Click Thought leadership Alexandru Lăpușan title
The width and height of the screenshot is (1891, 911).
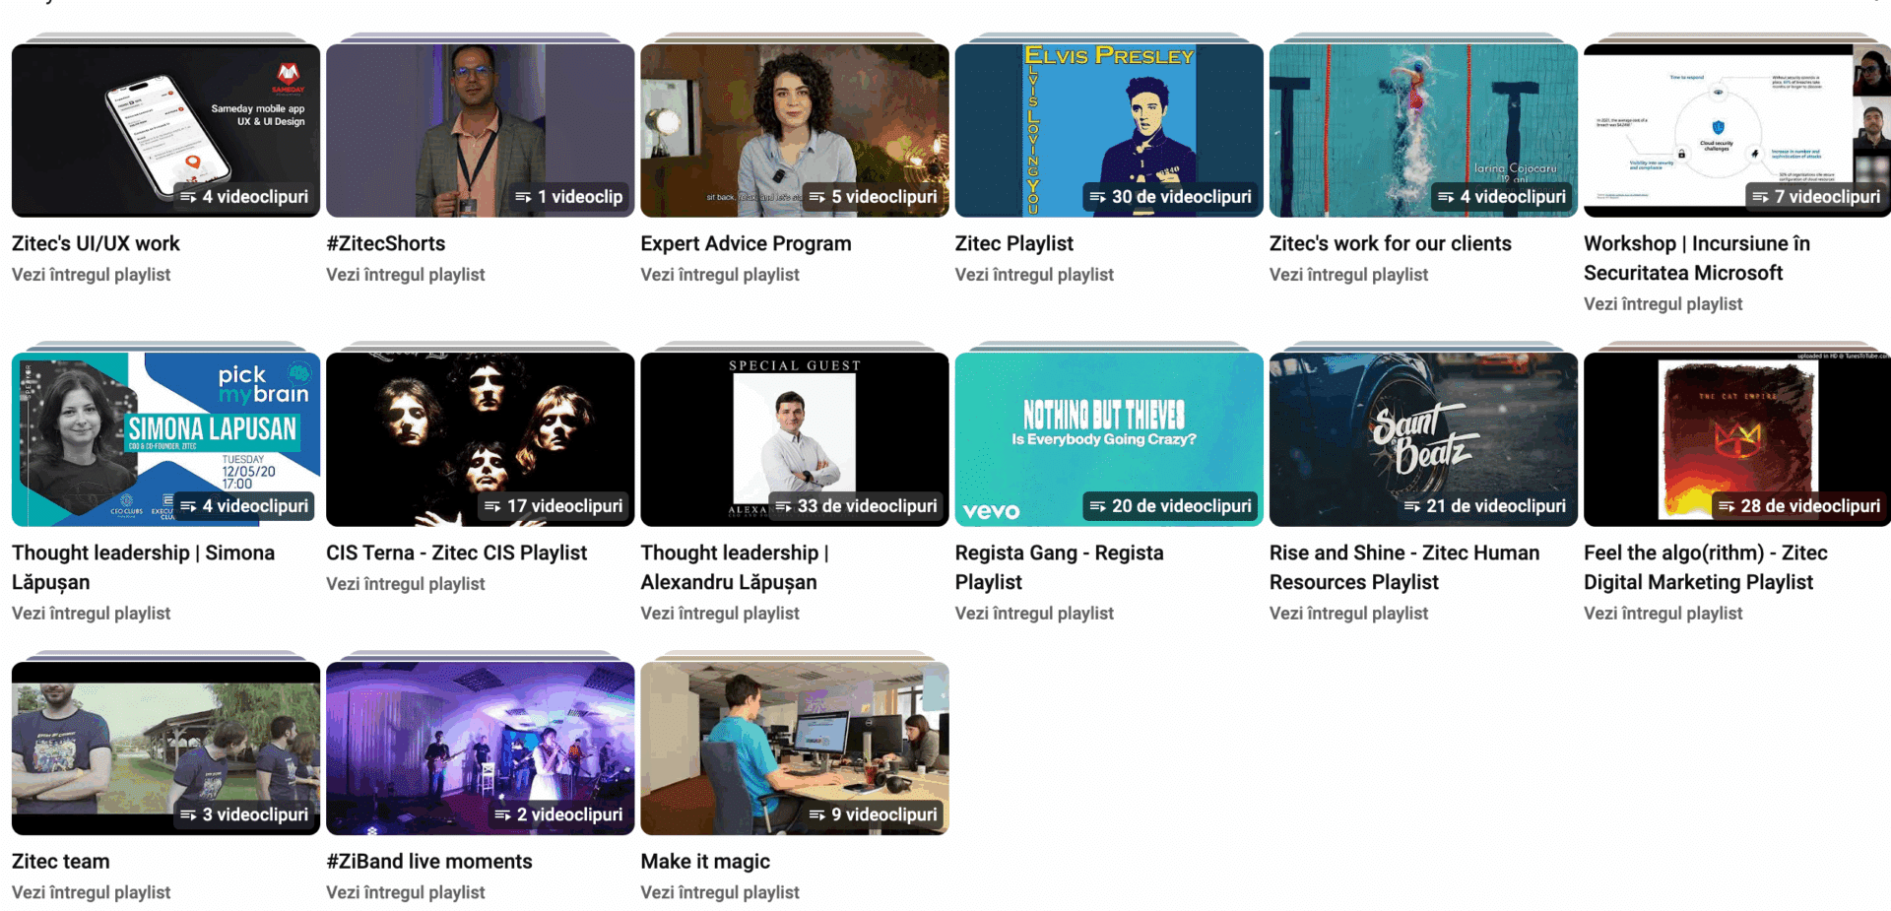point(734,567)
